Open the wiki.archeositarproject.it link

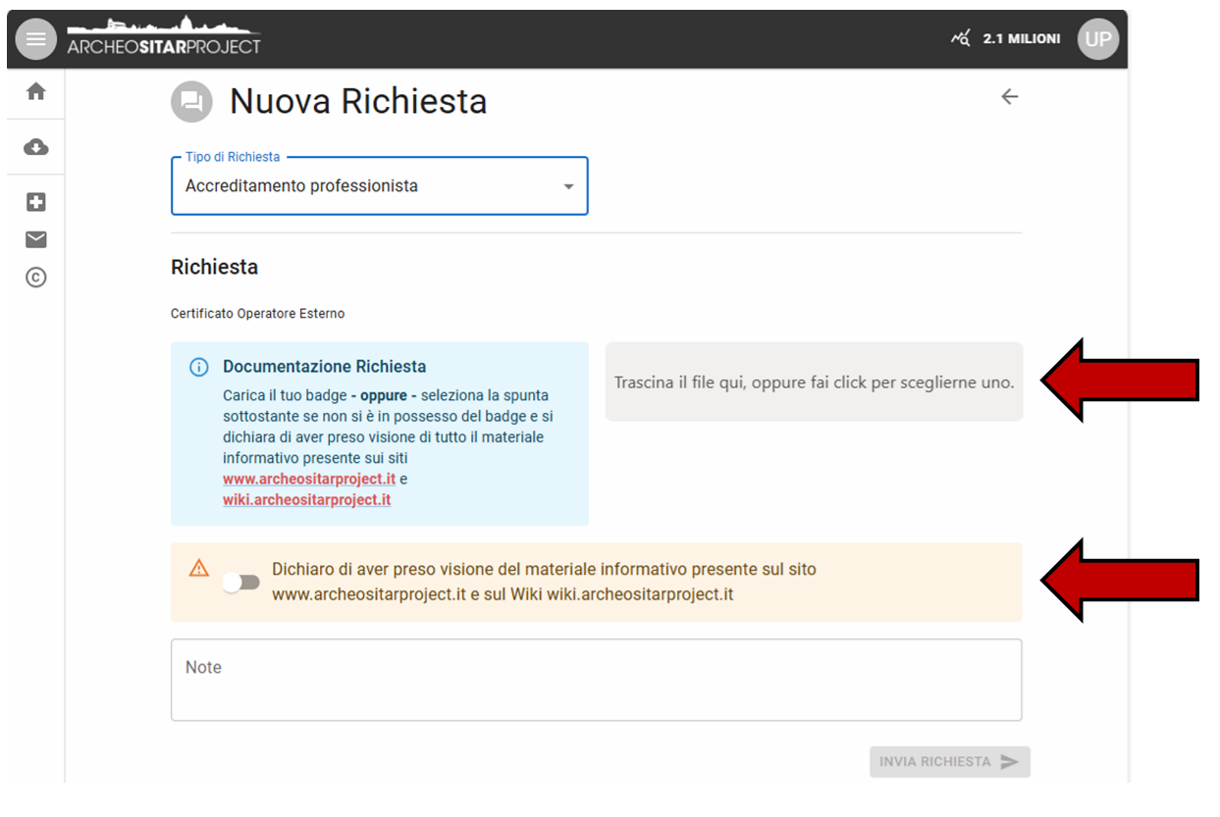point(306,500)
